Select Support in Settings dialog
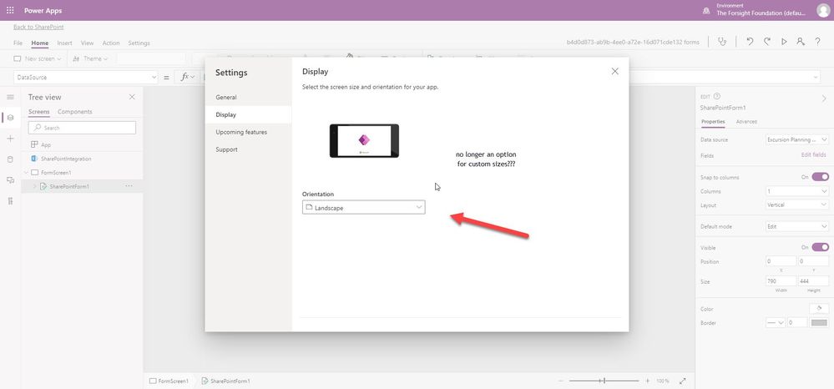Screen dimensions: 834x389 click(249, 149)
